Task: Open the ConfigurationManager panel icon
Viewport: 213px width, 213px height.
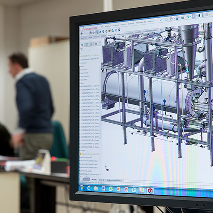Action: [91, 44]
